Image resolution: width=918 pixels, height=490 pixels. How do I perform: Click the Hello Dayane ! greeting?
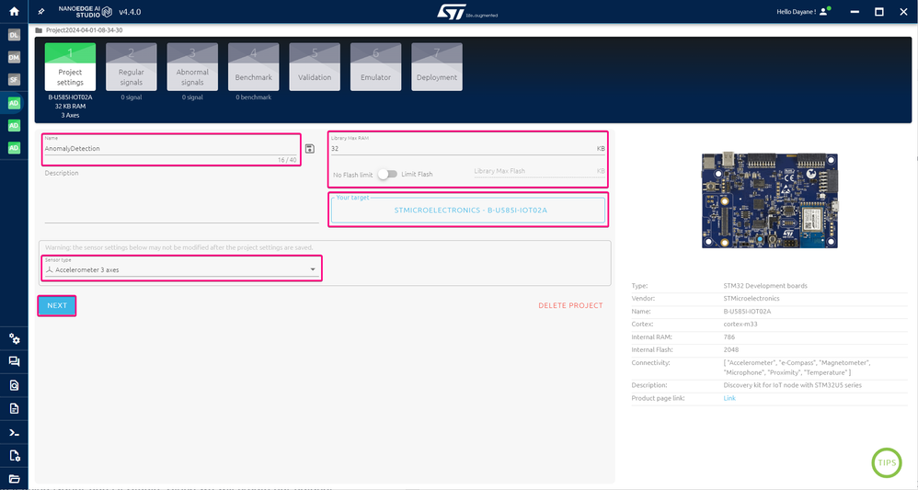pyautogui.click(x=796, y=12)
